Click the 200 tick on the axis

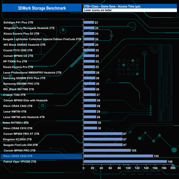(x=173, y=168)
